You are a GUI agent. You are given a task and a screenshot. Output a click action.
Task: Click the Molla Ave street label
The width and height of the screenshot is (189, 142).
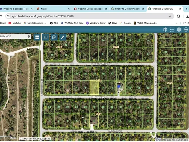tap(99, 97)
